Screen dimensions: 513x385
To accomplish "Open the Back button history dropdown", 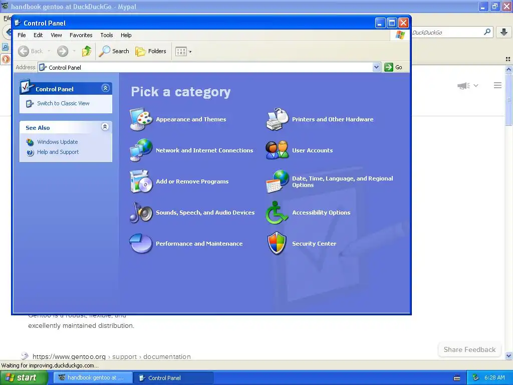I will tap(49, 51).
